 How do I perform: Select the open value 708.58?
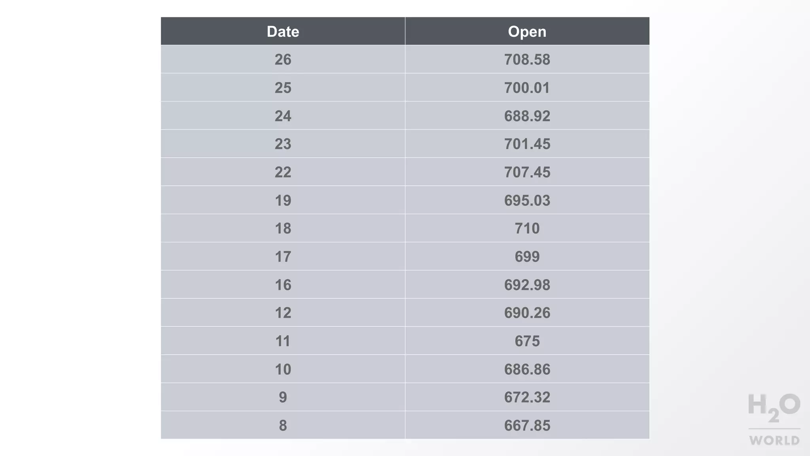(527, 59)
